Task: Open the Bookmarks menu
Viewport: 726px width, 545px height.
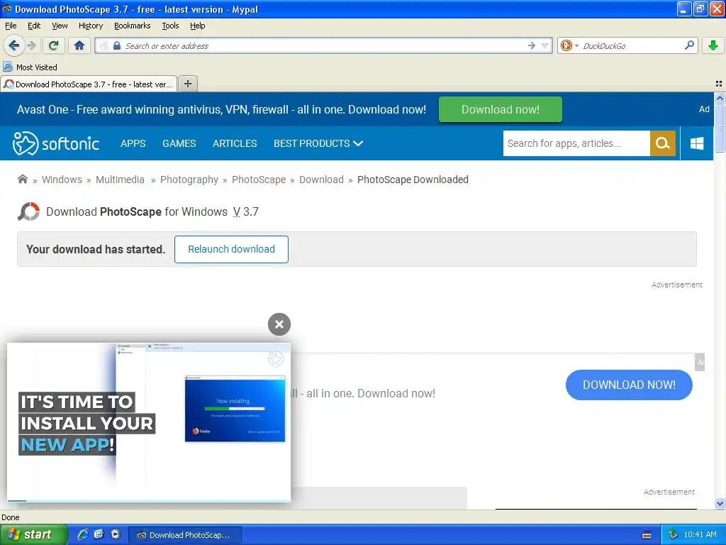Action: (133, 26)
